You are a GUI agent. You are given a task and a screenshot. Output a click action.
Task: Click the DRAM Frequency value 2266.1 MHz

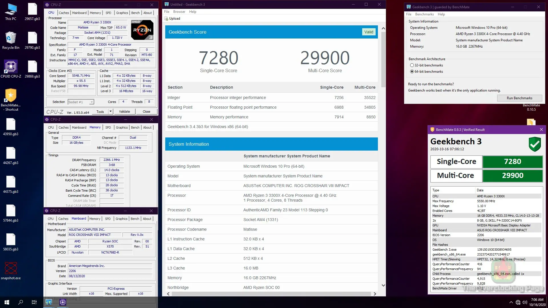coord(112,160)
